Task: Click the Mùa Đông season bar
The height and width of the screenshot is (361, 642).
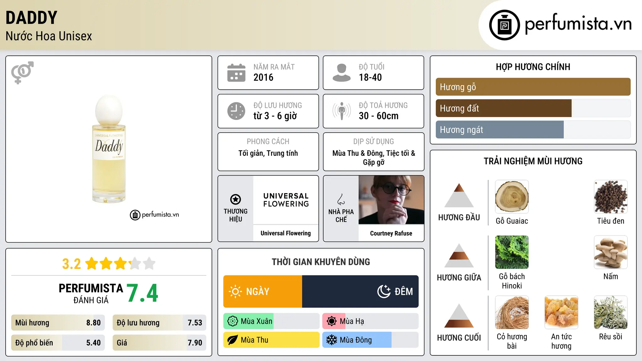Action: click(x=370, y=340)
